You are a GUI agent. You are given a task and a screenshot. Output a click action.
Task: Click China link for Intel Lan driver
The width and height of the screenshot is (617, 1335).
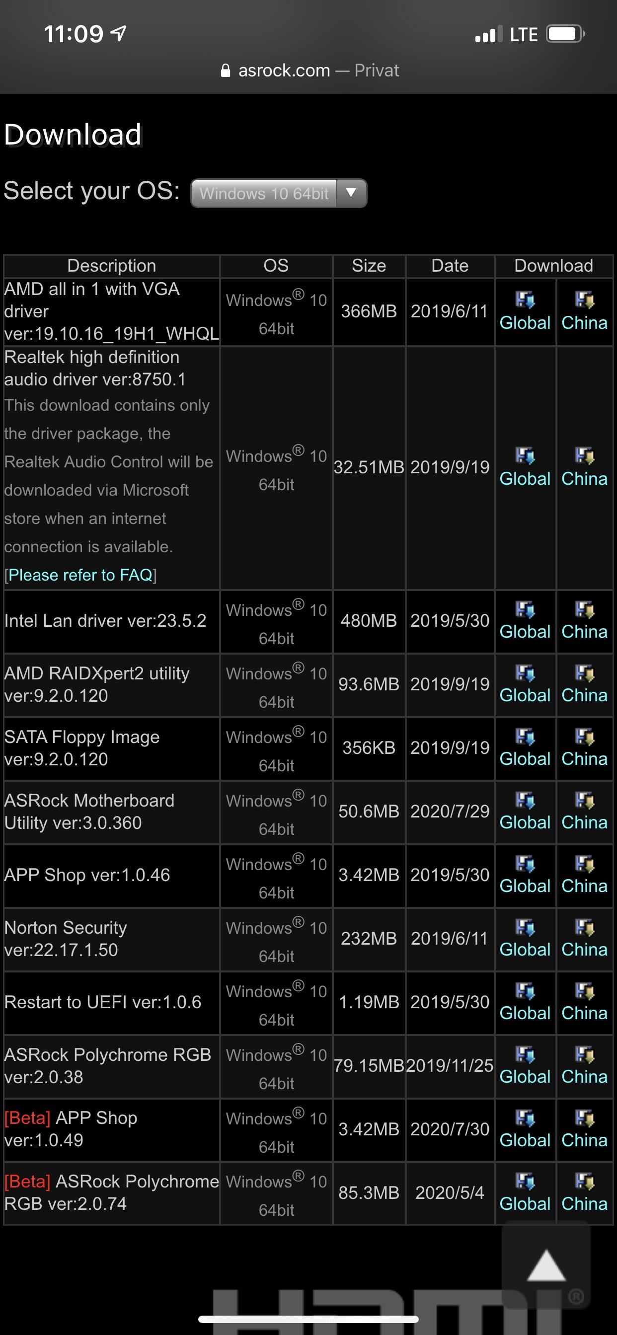pyautogui.click(x=584, y=632)
